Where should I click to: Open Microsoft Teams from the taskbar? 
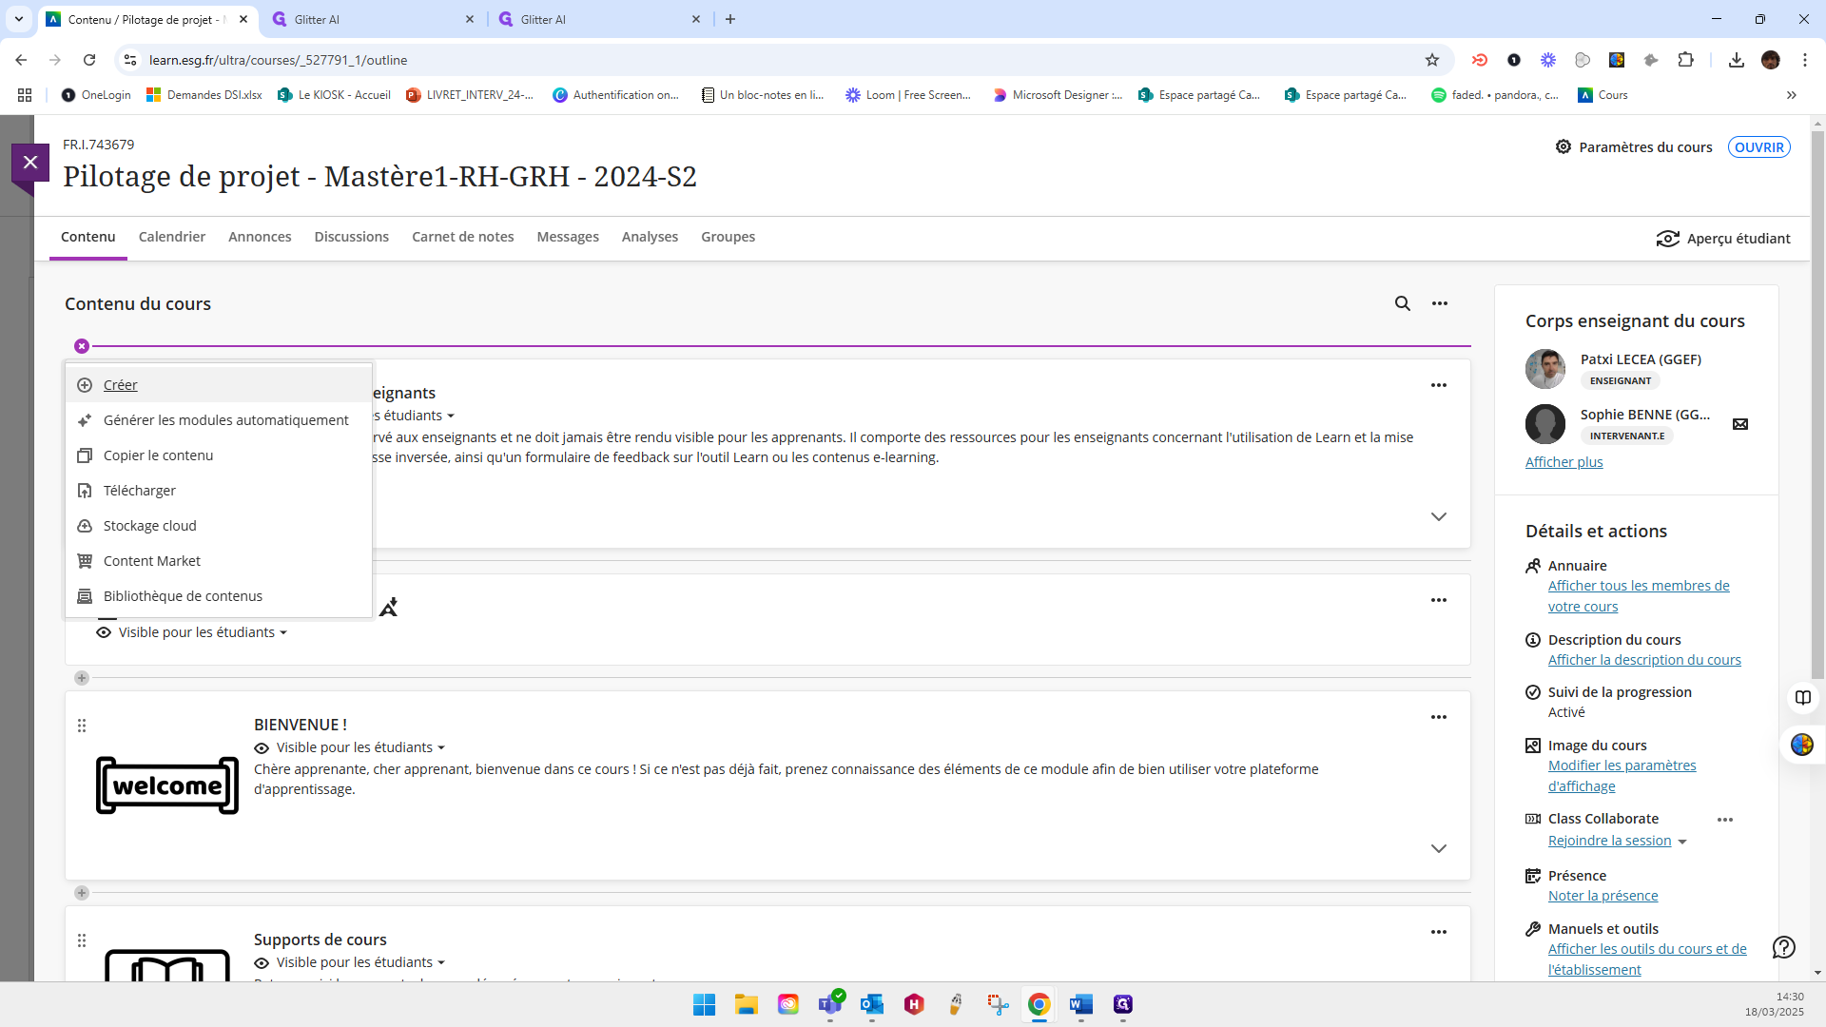[x=830, y=1004]
